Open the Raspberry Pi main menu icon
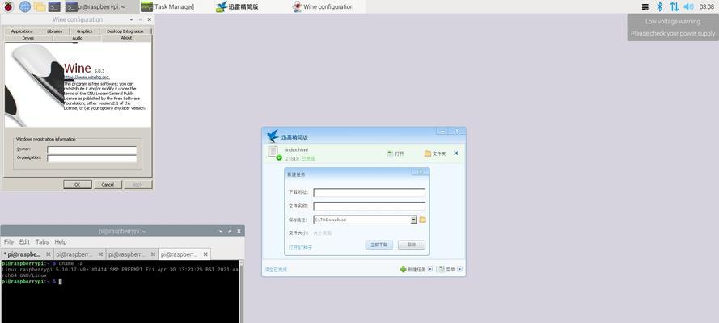 click(x=8, y=6)
